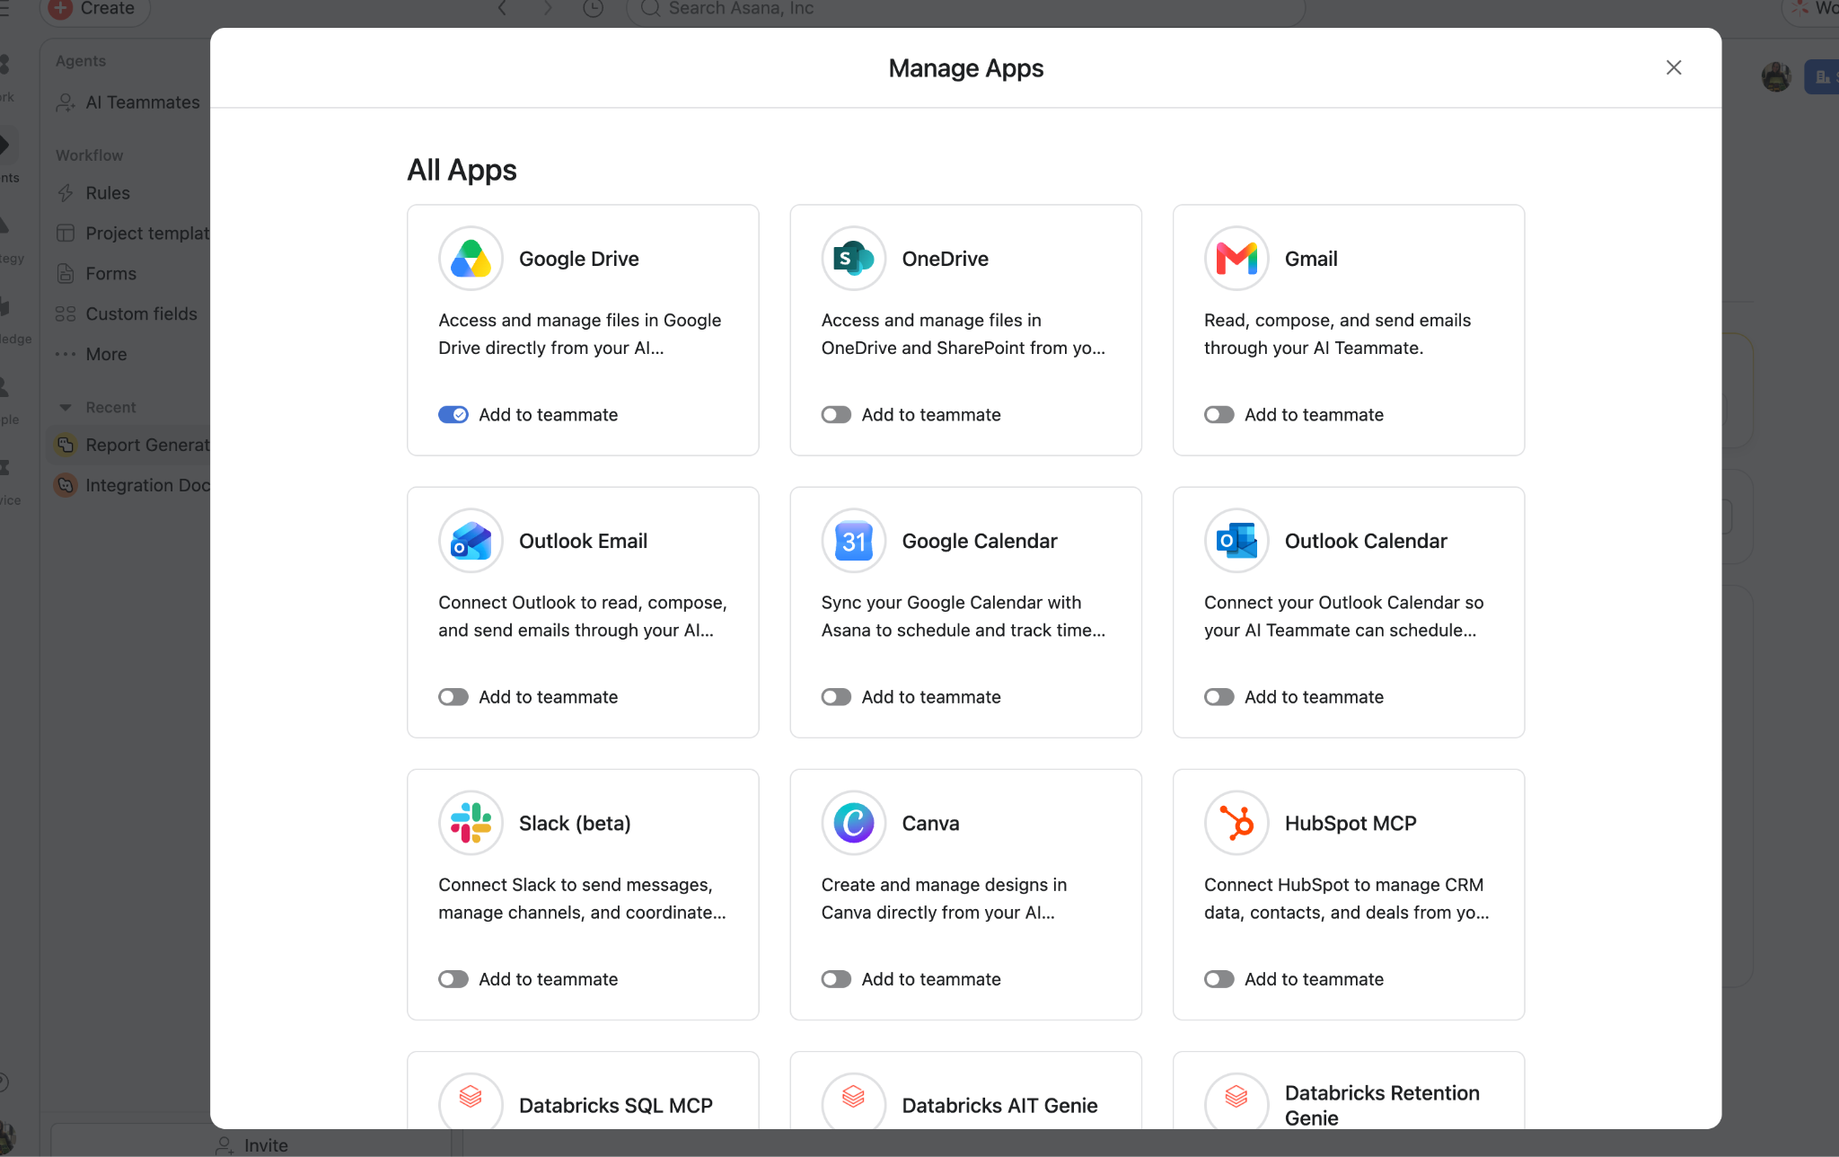Click the Databricks AIT Genie icon
The width and height of the screenshot is (1839, 1157).
(854, 1100)
